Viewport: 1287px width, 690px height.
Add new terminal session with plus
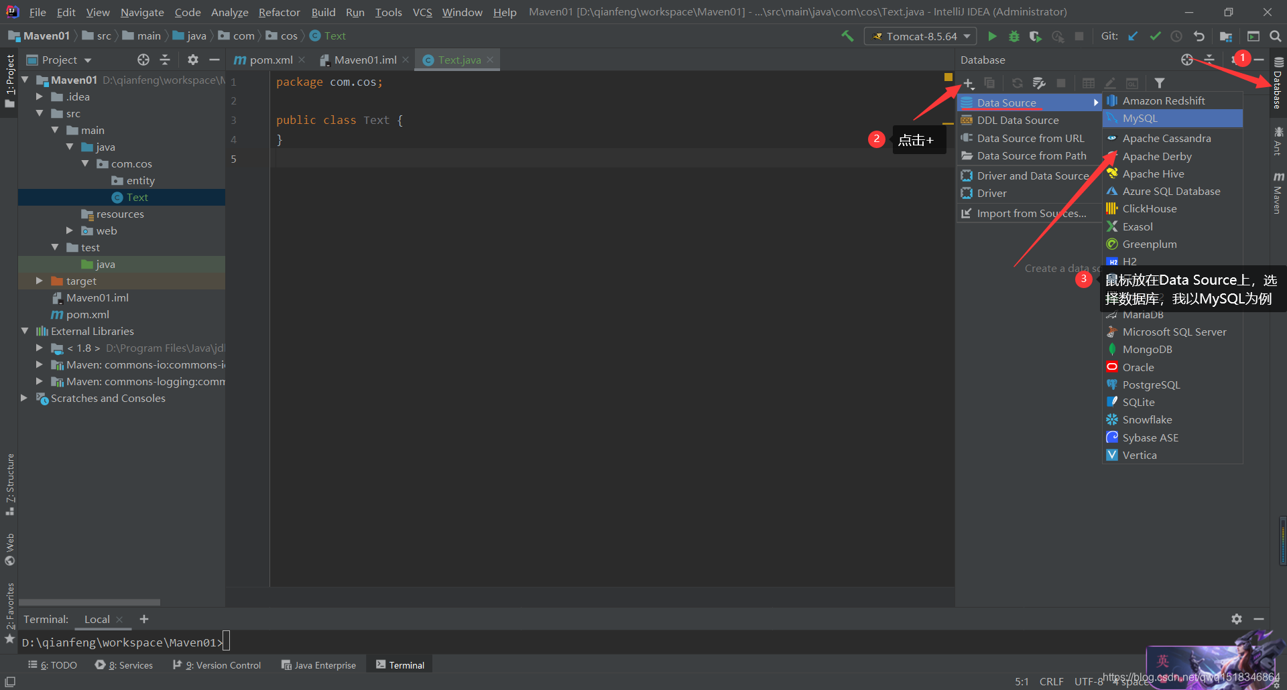coord(144,619)
